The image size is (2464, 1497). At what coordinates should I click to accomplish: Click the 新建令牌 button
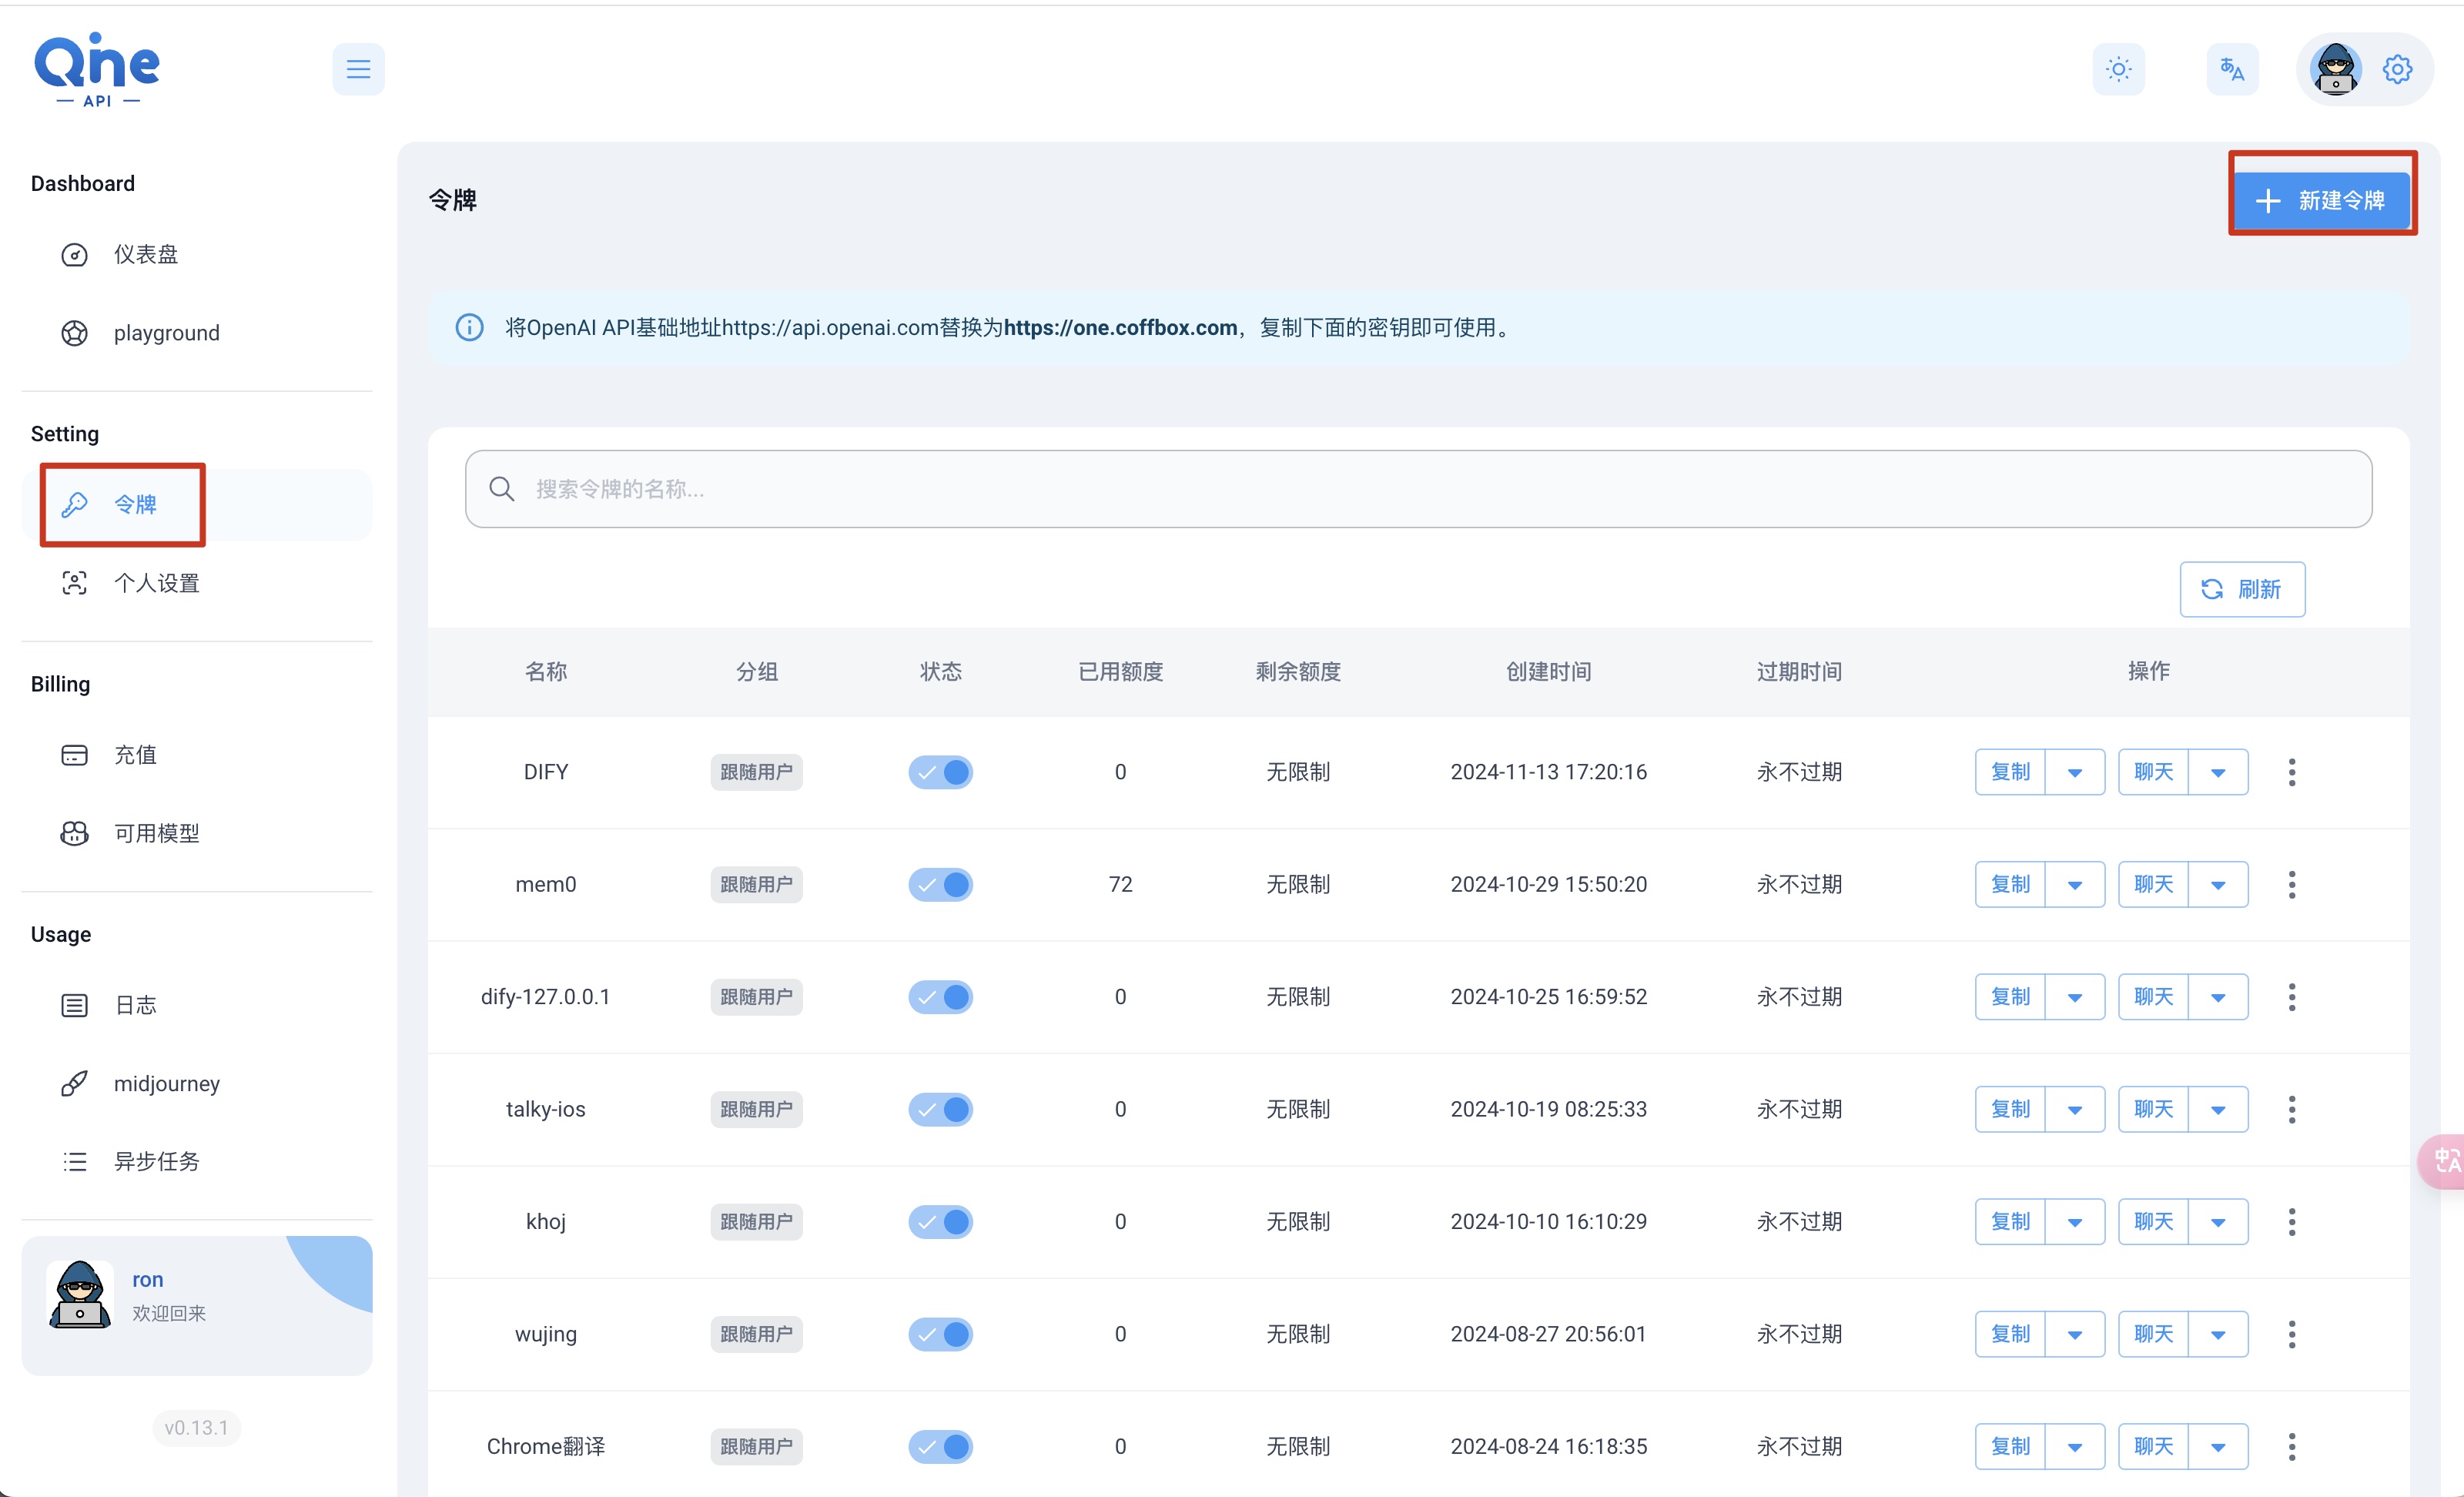(x=2321, y=200)
